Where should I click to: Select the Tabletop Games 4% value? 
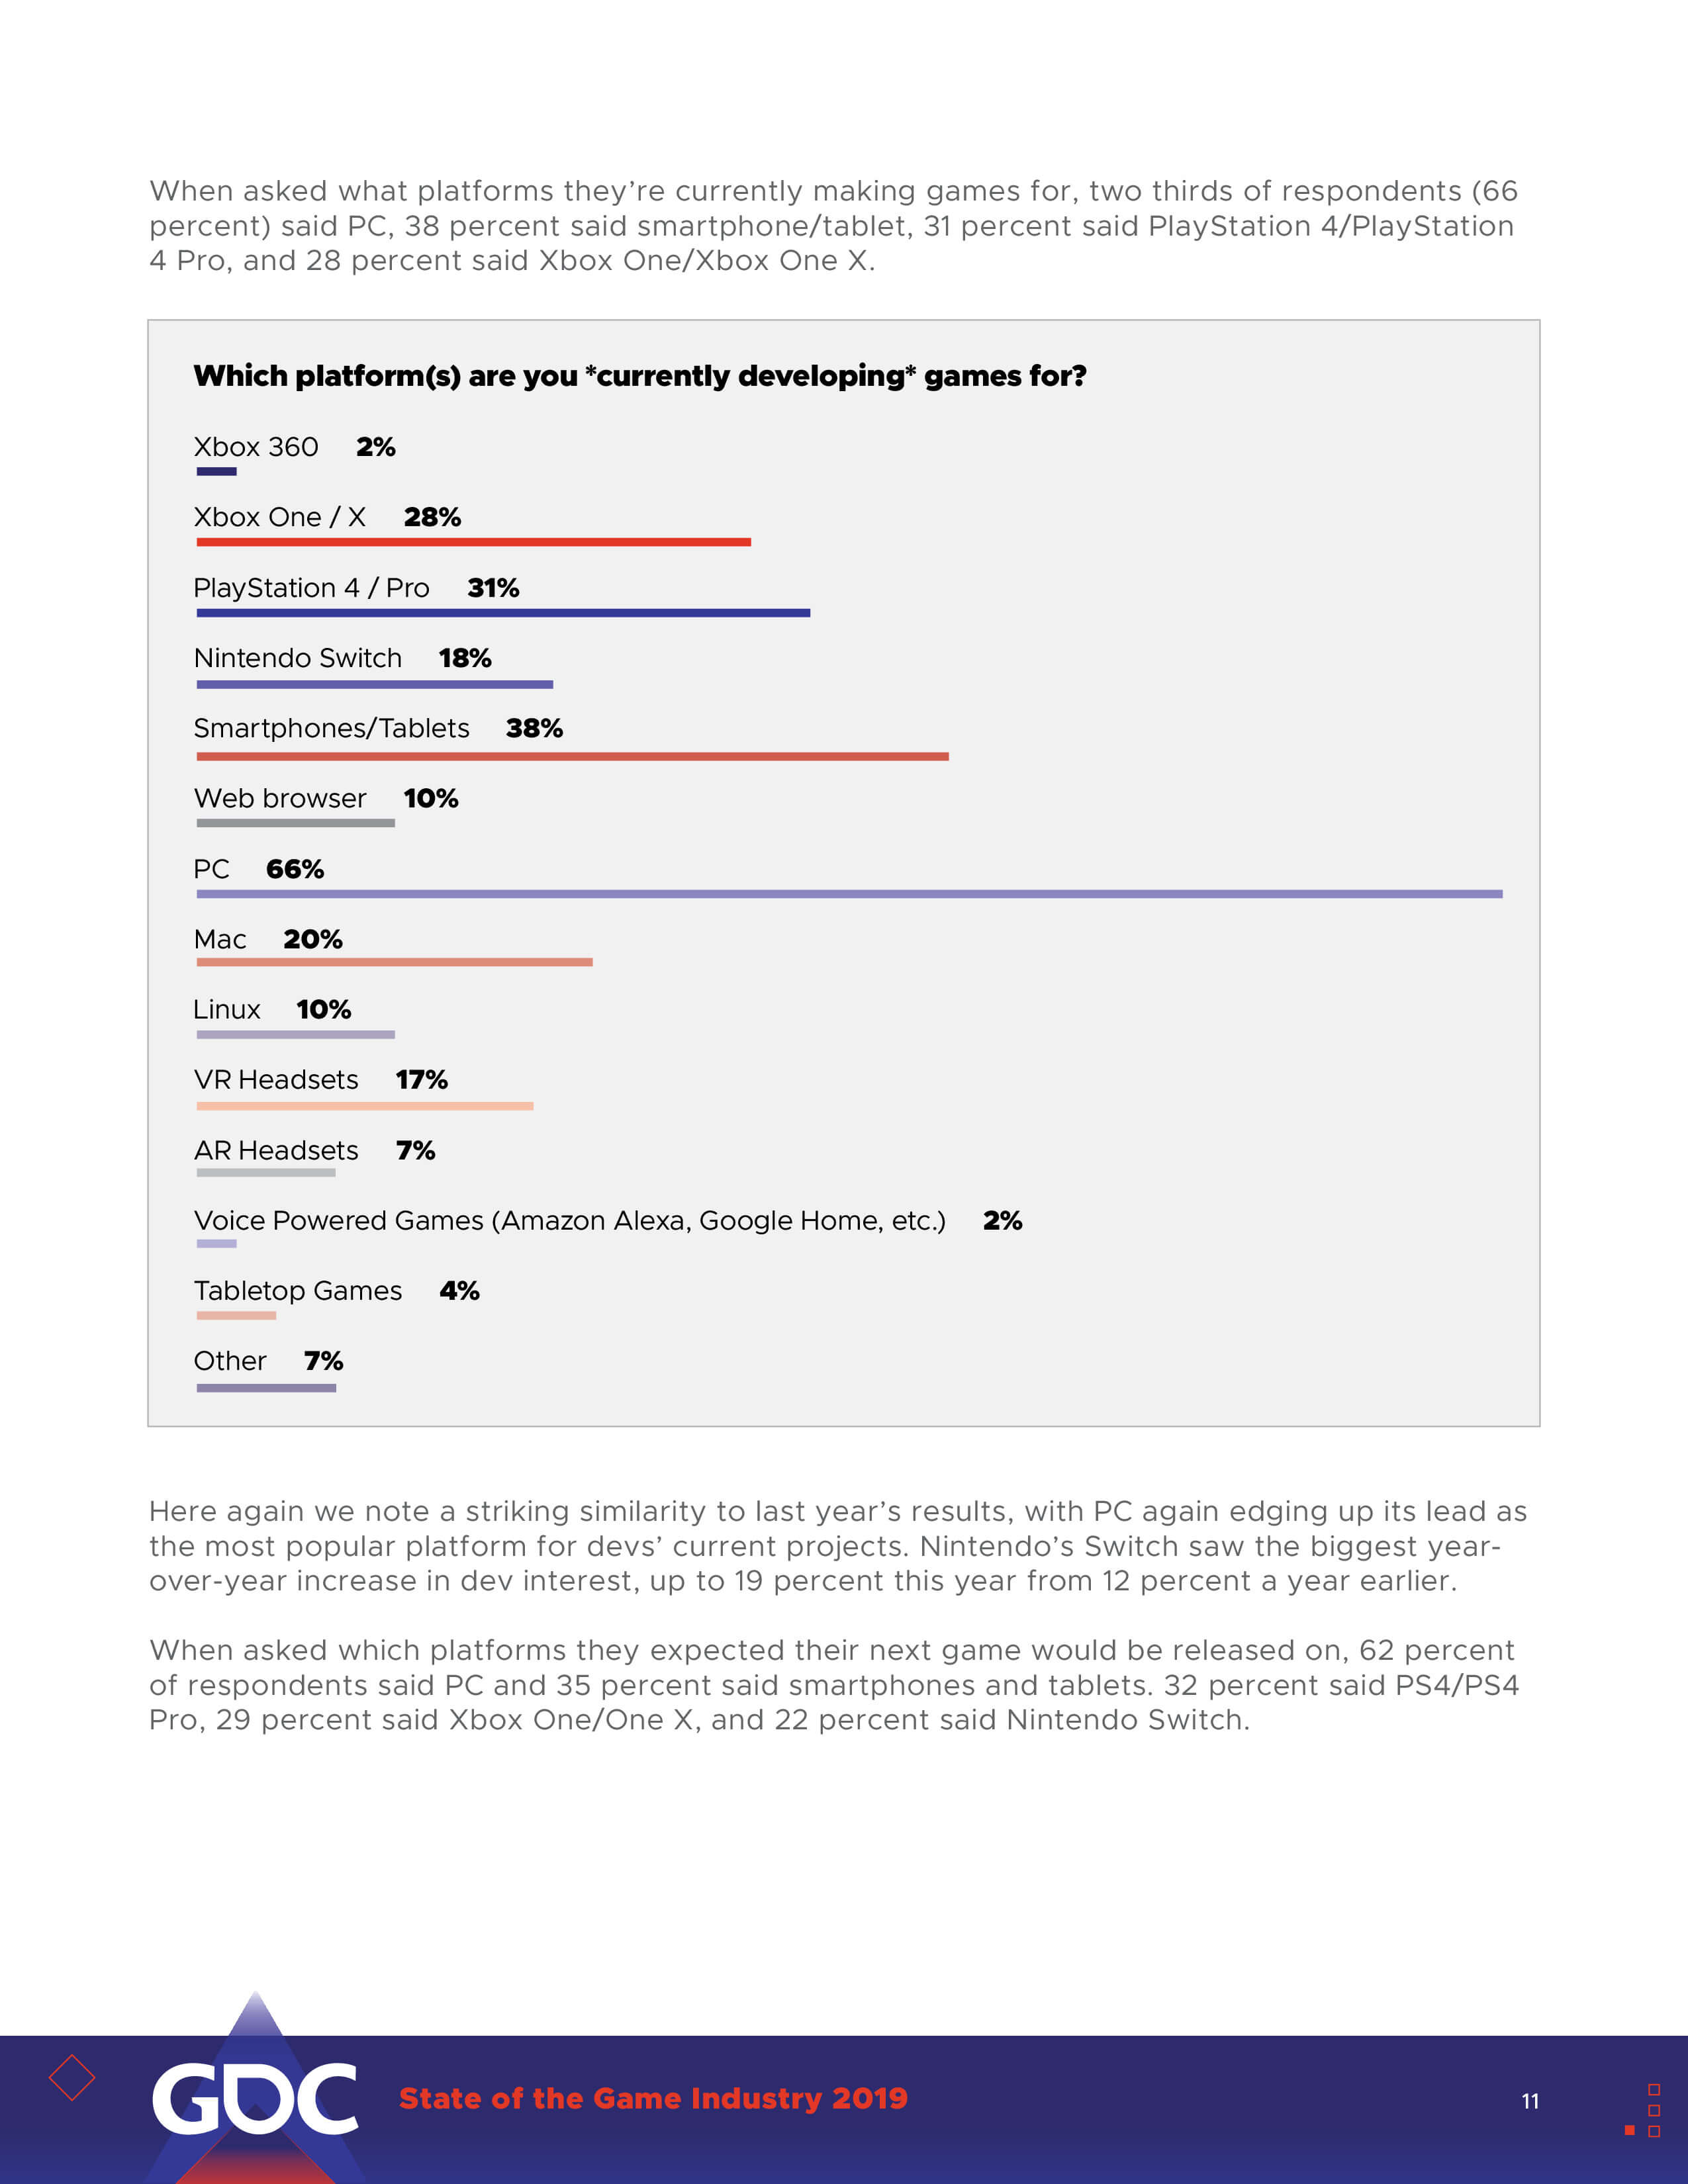(459, 1291)
